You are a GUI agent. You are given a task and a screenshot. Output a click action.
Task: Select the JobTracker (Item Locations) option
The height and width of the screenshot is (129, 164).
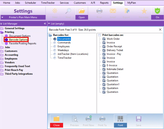coord(55,54)
